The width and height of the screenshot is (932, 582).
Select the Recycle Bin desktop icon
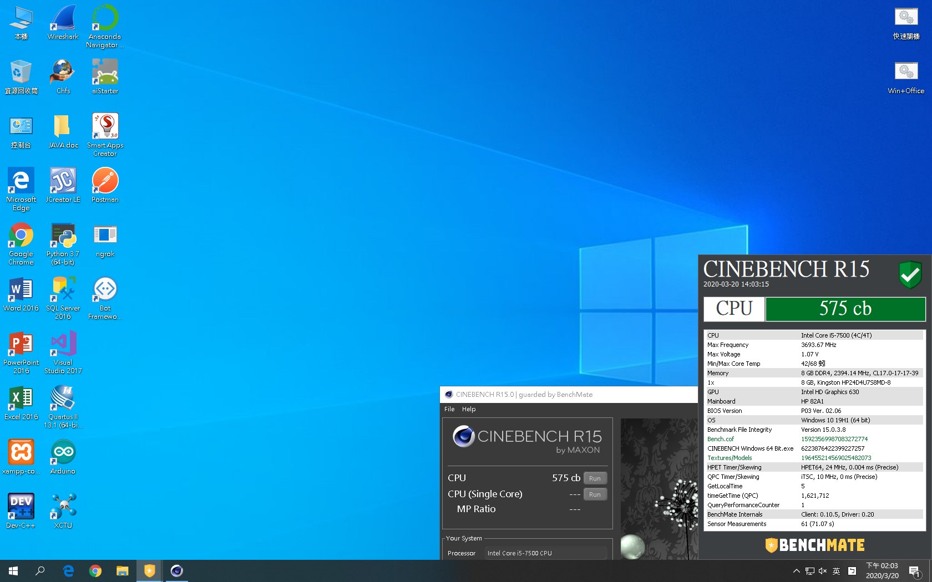point(21,76)
